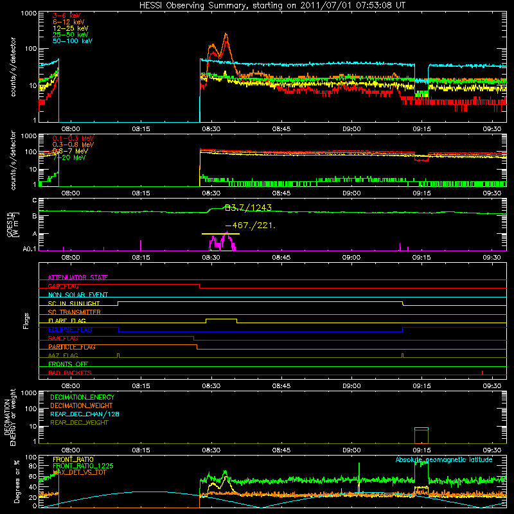Image resolution: width=514 pixels, height=514 pixels.
Task: Select the BAD_PACKETS flag label
Action: point(70,373)
